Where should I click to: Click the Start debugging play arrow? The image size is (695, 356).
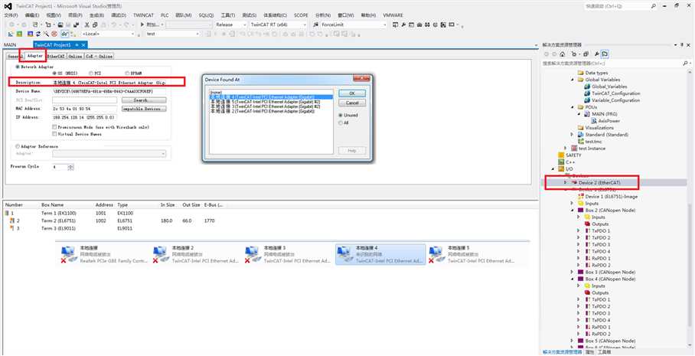(142, 24)
